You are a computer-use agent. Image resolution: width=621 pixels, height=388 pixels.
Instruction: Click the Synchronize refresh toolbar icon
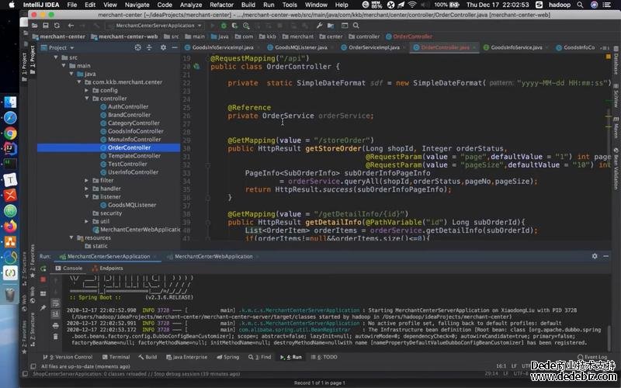pyautogui.click(x=57, y=26)
